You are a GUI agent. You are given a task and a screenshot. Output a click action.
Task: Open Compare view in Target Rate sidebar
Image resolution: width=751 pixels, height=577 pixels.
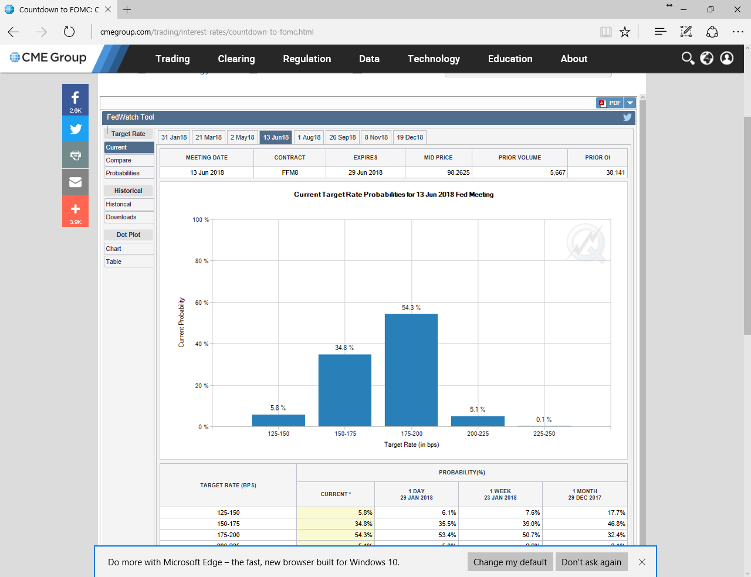[x=128, y=160]
